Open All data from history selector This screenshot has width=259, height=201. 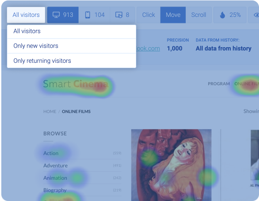pos(223,49)
